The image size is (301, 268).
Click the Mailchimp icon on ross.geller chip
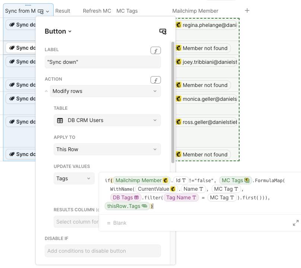click(x=178, y=122)
